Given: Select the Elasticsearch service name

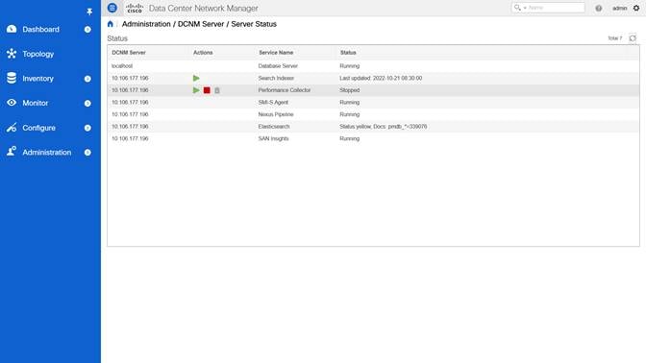Looking at the screenshot, I should [274, 127].
